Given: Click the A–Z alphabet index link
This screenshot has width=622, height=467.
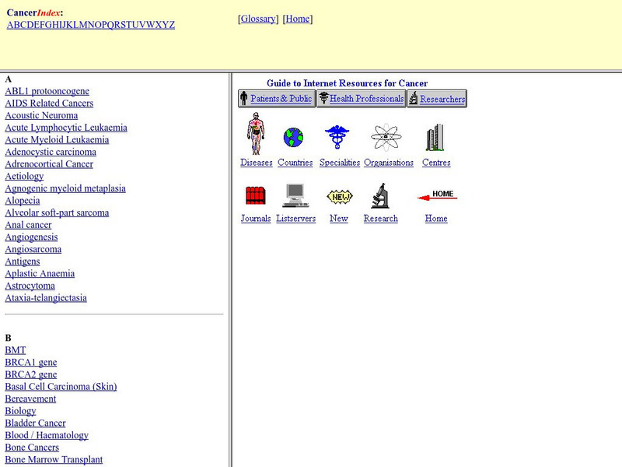Looking at the screenshot, I should pos(91,25).
